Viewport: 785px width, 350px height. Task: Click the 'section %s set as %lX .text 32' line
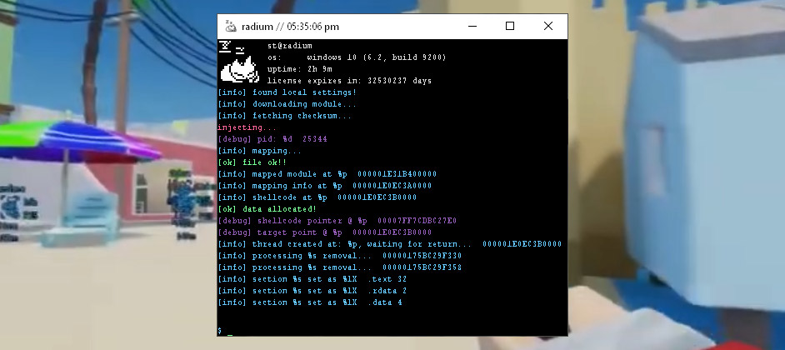tap(312, 279)
